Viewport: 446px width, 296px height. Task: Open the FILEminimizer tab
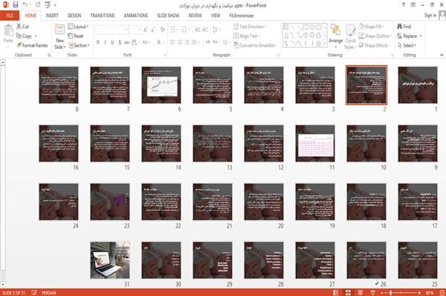242,16
